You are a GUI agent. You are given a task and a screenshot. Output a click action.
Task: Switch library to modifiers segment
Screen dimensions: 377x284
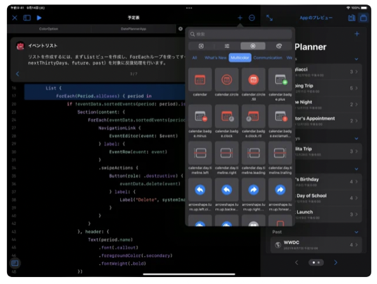tap(227, 46)
